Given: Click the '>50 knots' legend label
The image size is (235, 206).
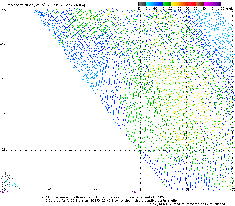Looking at the screenshot, I should point(226,9).
